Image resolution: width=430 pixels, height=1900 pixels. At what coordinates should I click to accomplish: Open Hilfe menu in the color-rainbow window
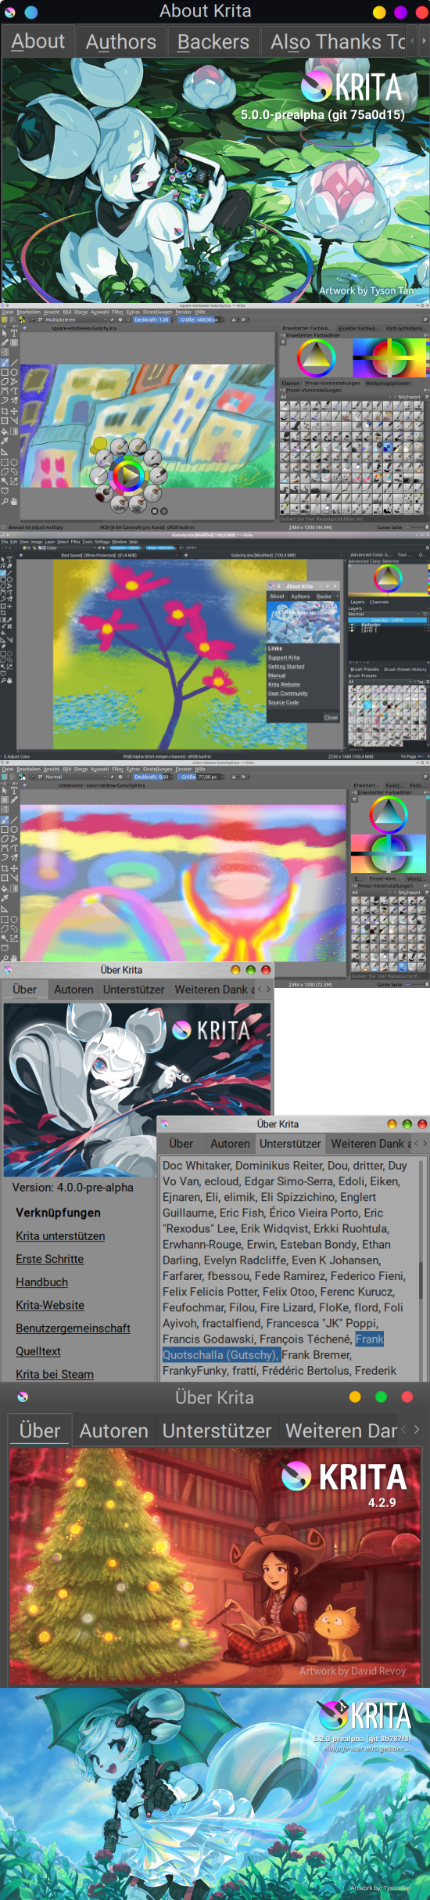(x=199, y=769)
